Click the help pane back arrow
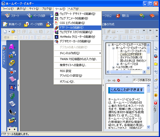 [109, 81]
